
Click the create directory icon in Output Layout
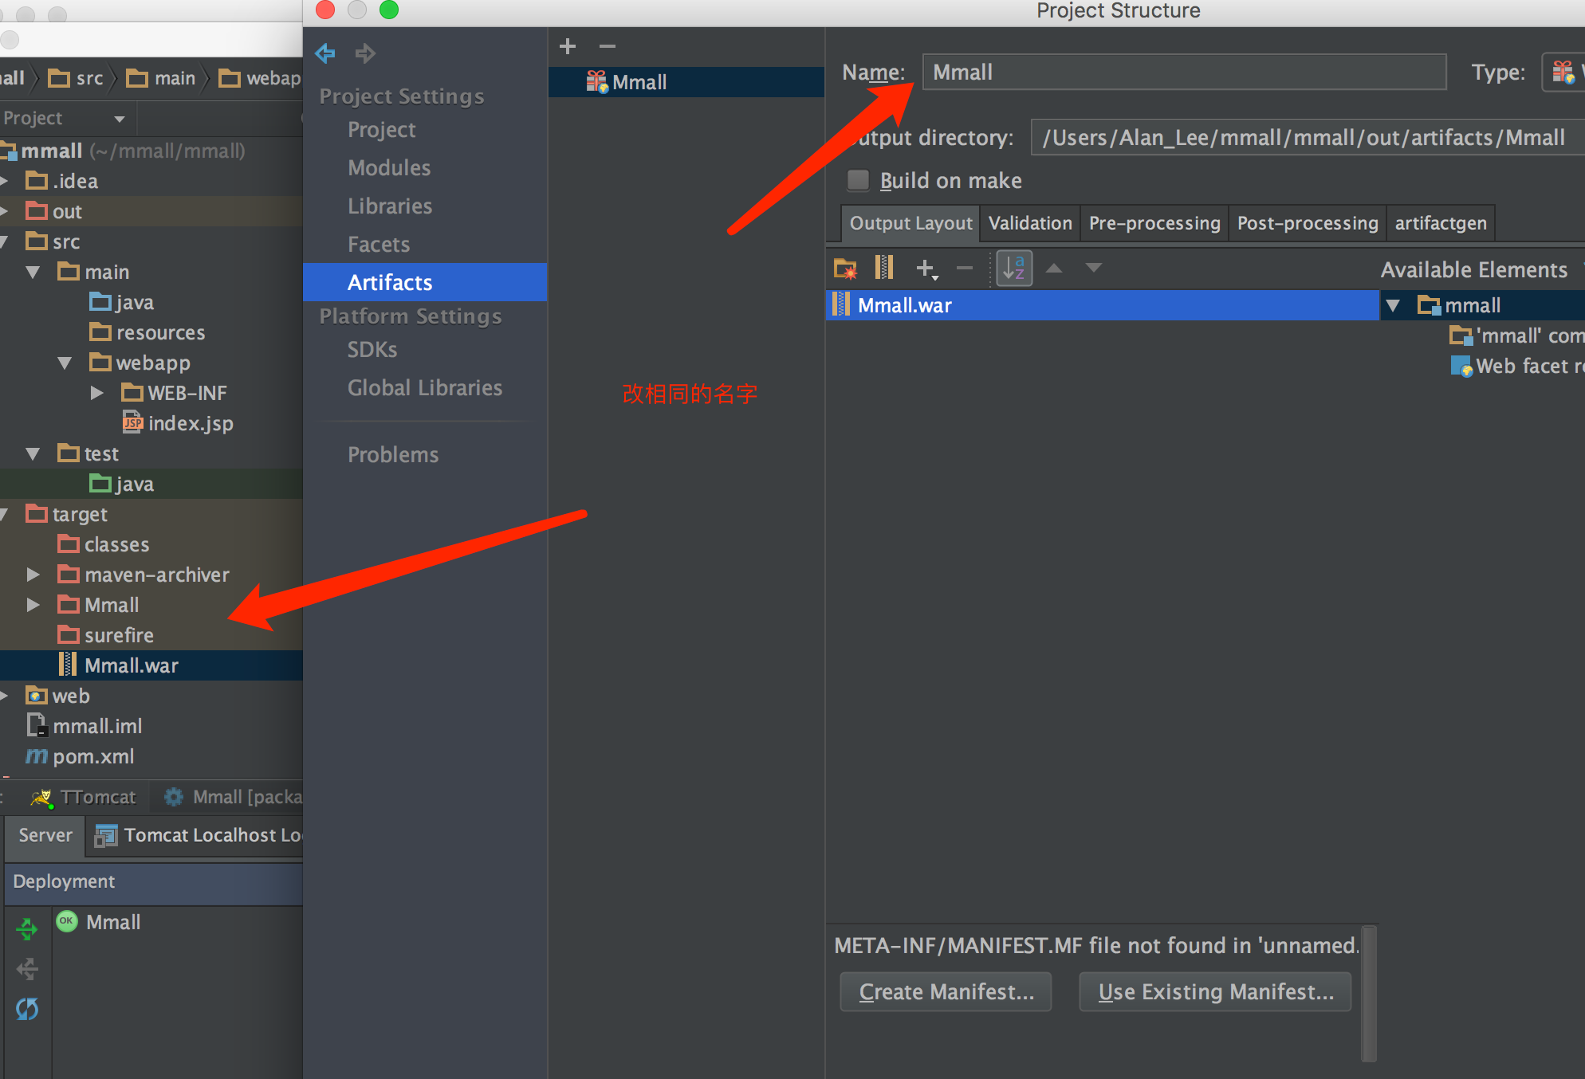click(x=845, y=269)
